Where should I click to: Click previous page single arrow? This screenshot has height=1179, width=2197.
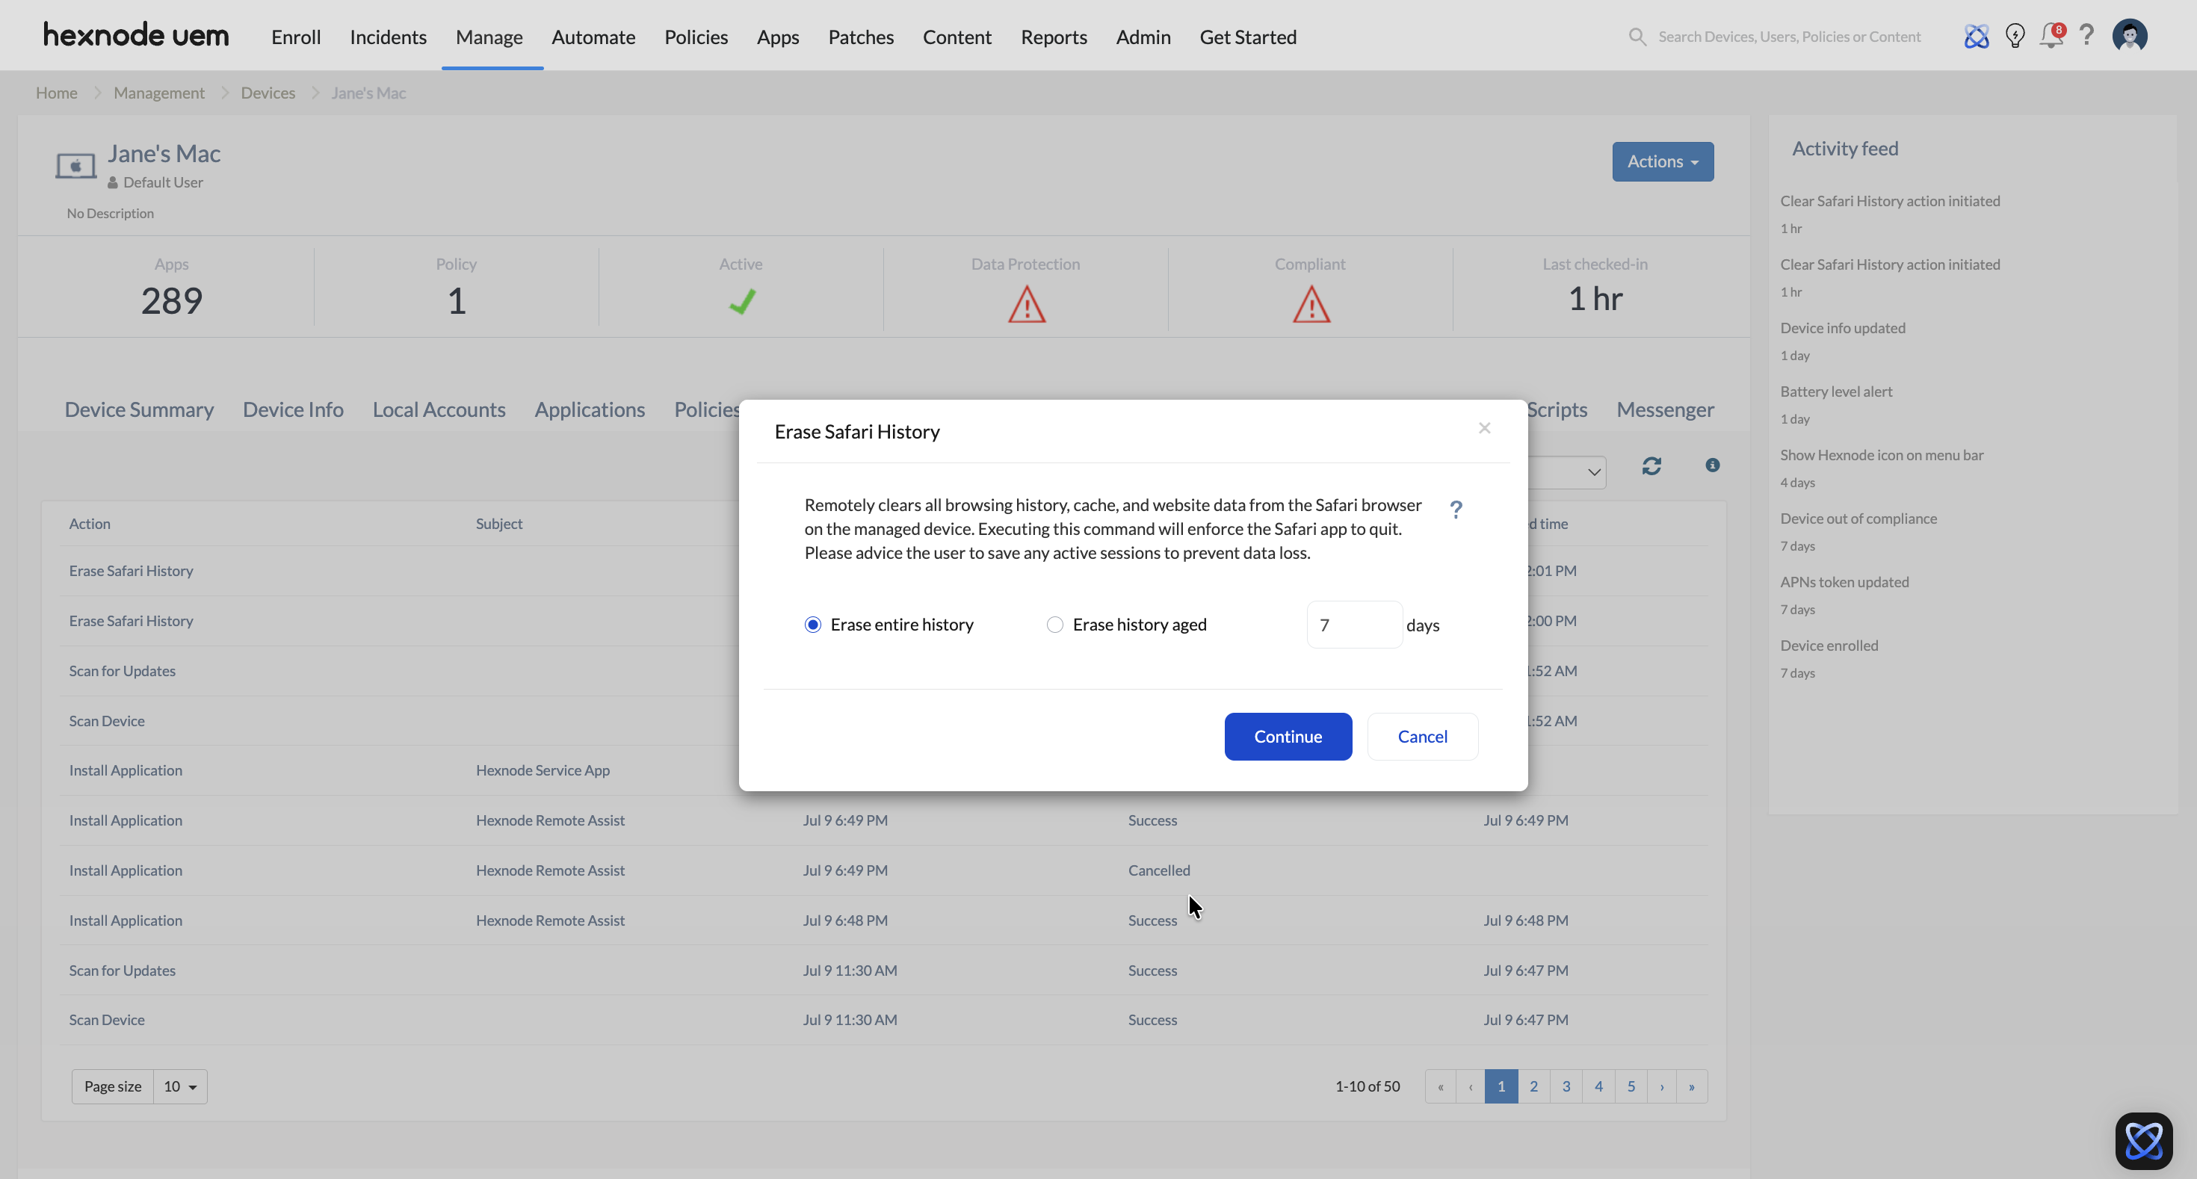coord(1471,1086)
